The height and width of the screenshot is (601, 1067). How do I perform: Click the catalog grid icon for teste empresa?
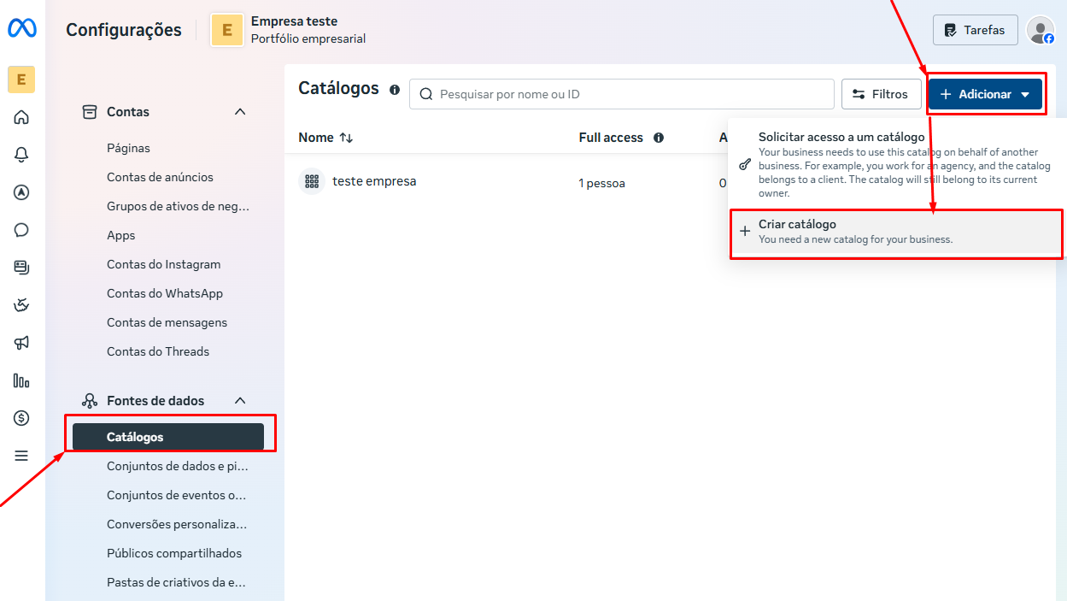(x=312, y=181)
